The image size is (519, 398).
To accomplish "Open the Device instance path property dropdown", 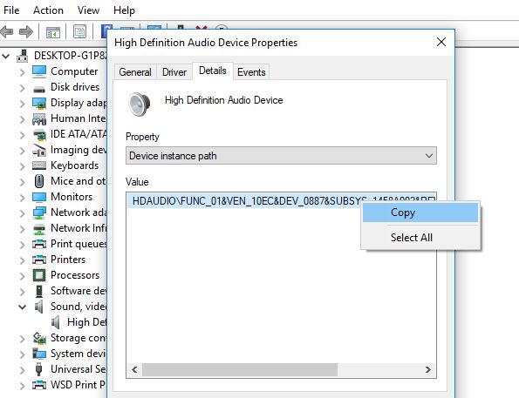I will pos(281,156).
